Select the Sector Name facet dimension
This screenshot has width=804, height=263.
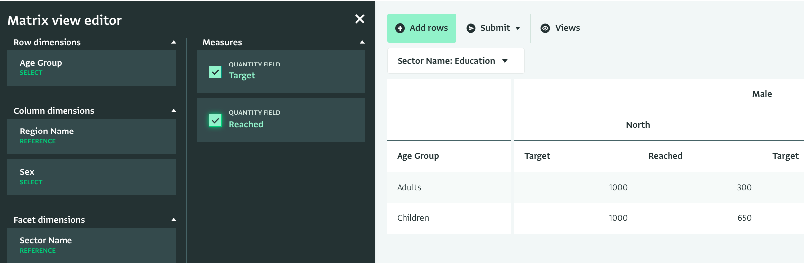pos(92,245)
